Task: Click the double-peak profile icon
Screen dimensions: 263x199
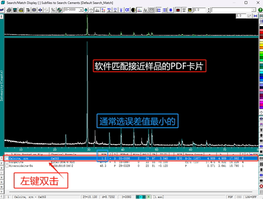Action: click(145, 10)
